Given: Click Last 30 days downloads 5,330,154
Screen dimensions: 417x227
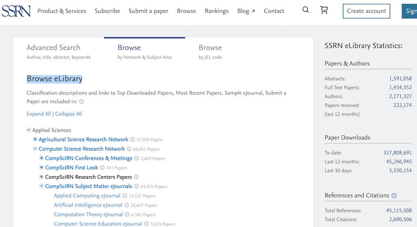Looking at the screenshot, I should click(x=400, y=170).
